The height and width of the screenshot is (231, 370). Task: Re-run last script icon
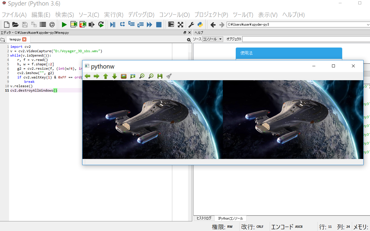tap(101, 25)
